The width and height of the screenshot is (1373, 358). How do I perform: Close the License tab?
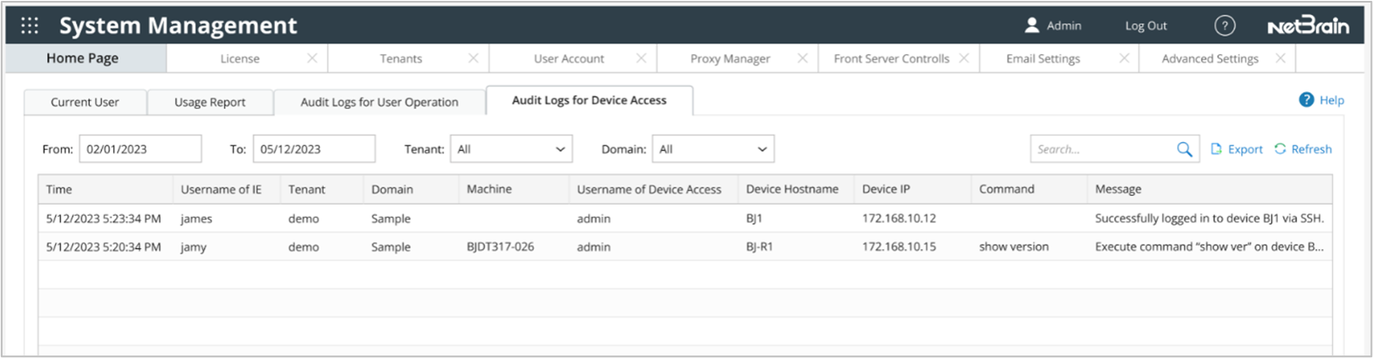[x=312, y=58]
